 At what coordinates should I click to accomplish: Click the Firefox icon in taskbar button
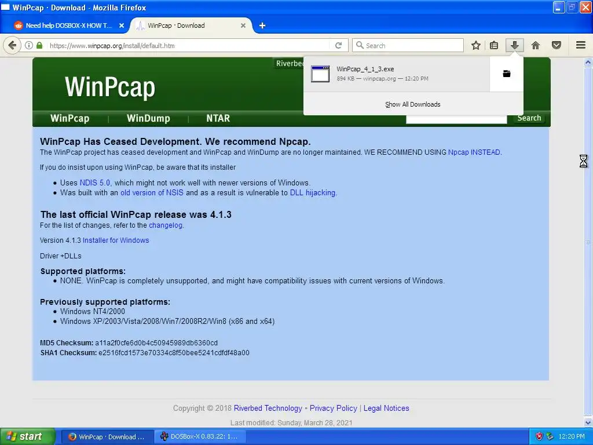coord(72,437)
